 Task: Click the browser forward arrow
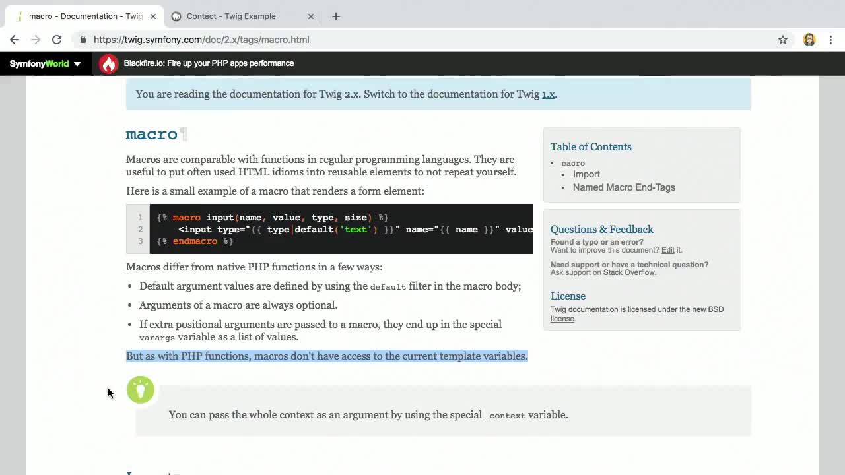[36, 40]
